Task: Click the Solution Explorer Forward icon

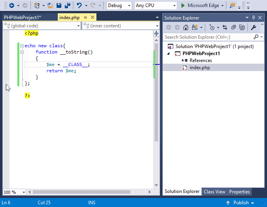Action: [x=177, y=27]
